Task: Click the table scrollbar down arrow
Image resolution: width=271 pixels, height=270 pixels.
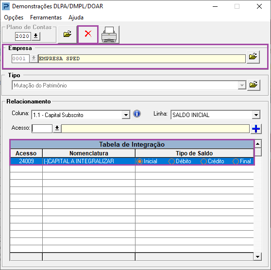Action: [x=257, y=257]
